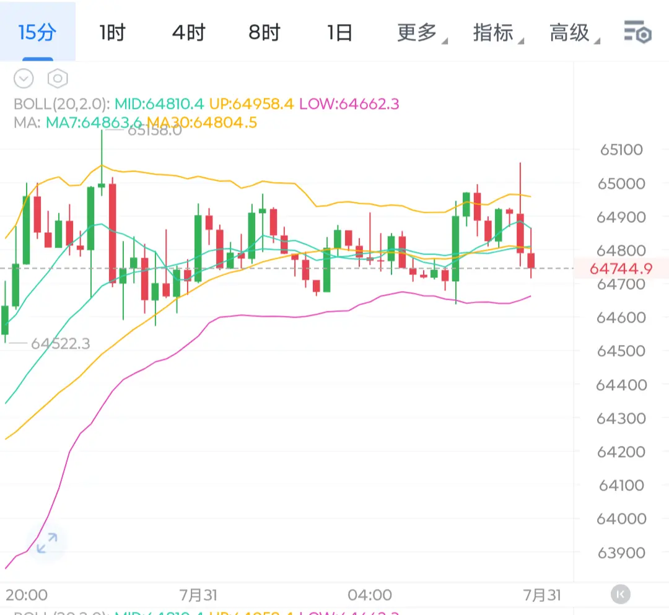The height and width of the screenshot is (615, 669).
Task: Click LOW:64662.3 value
Action: pos(349,103)
